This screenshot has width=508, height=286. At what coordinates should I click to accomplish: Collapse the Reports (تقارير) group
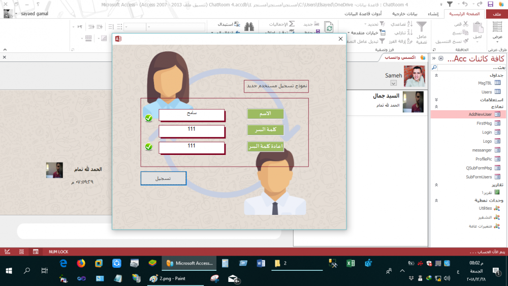click(436, 184)
